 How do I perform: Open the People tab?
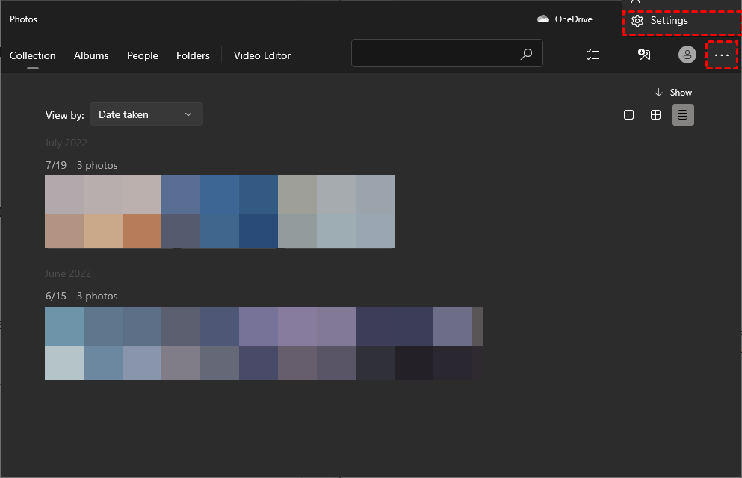(x=142, y=55)
